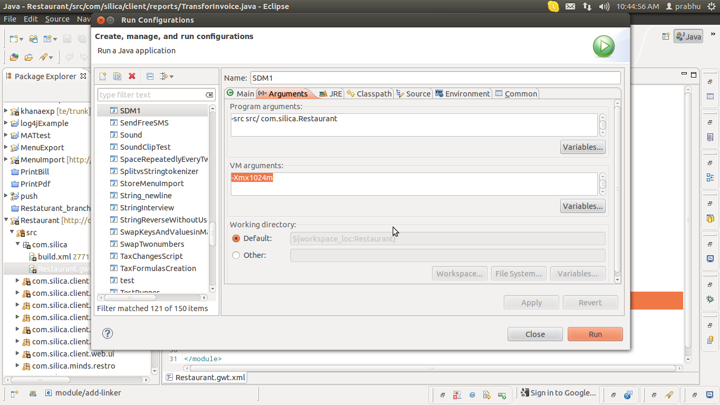Image resolution: width=720 pixels, height=405 pixels.
Task: Select the Default working directory radio button
Action: [236, 238]
